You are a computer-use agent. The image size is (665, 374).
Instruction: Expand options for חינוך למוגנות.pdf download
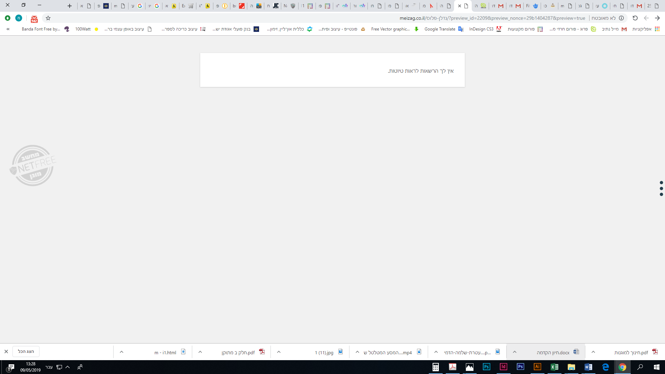pyautogui.click(x=593, y=352)
